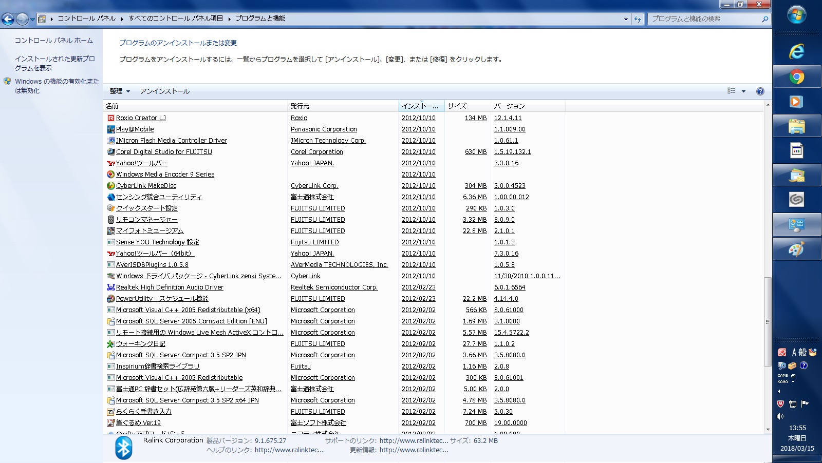Open Windows Media Player from taskbar
Screen dimensions: 822x463
click(x=796, y=102)
